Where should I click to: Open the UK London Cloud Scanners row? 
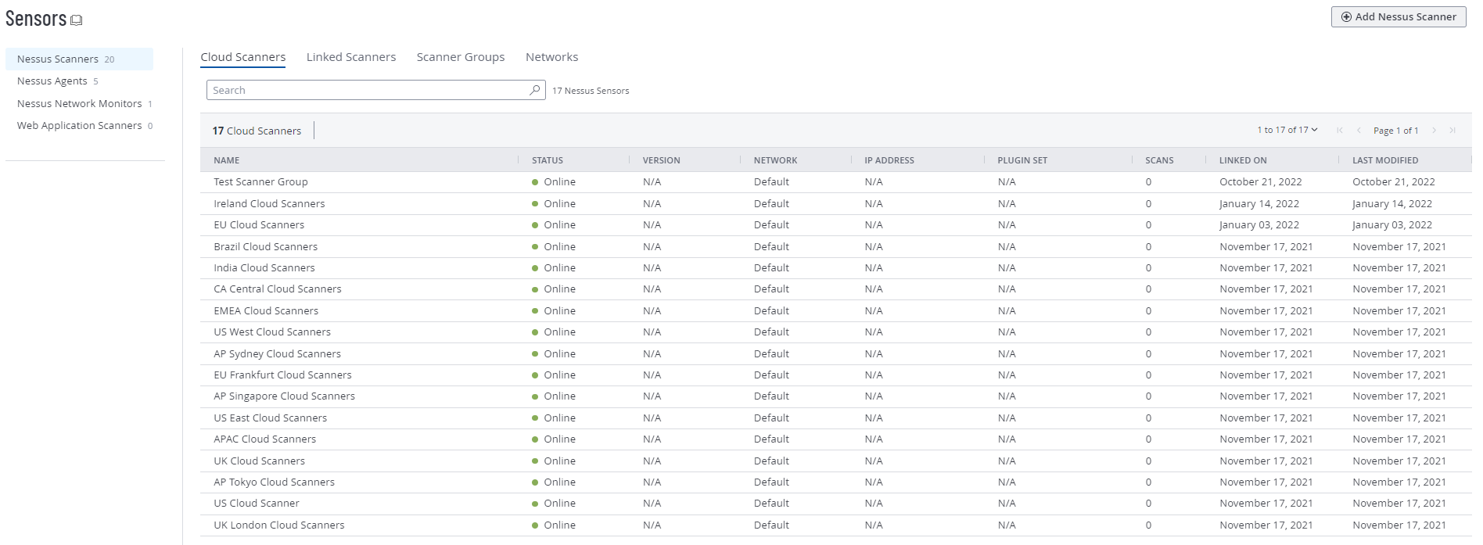(836, 525)
